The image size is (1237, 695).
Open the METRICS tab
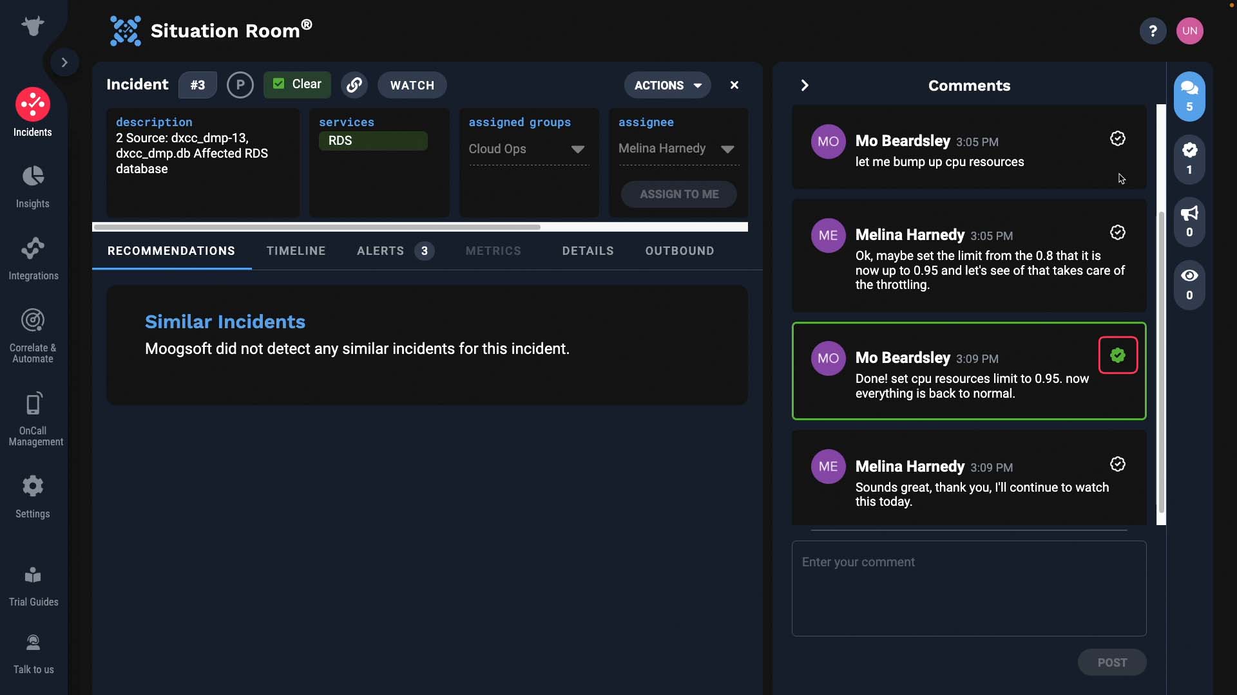494,251
